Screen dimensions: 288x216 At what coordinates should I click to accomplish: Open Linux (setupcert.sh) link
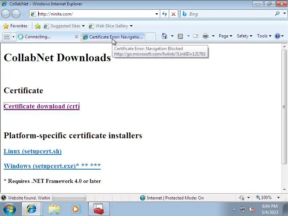(x=32, y=151)
